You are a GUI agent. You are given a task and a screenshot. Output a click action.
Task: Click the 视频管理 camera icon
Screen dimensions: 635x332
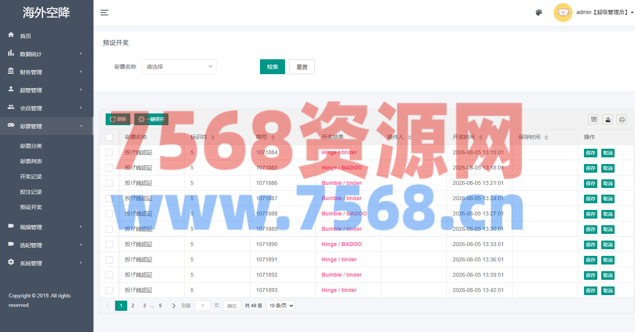tap(11, 226)
